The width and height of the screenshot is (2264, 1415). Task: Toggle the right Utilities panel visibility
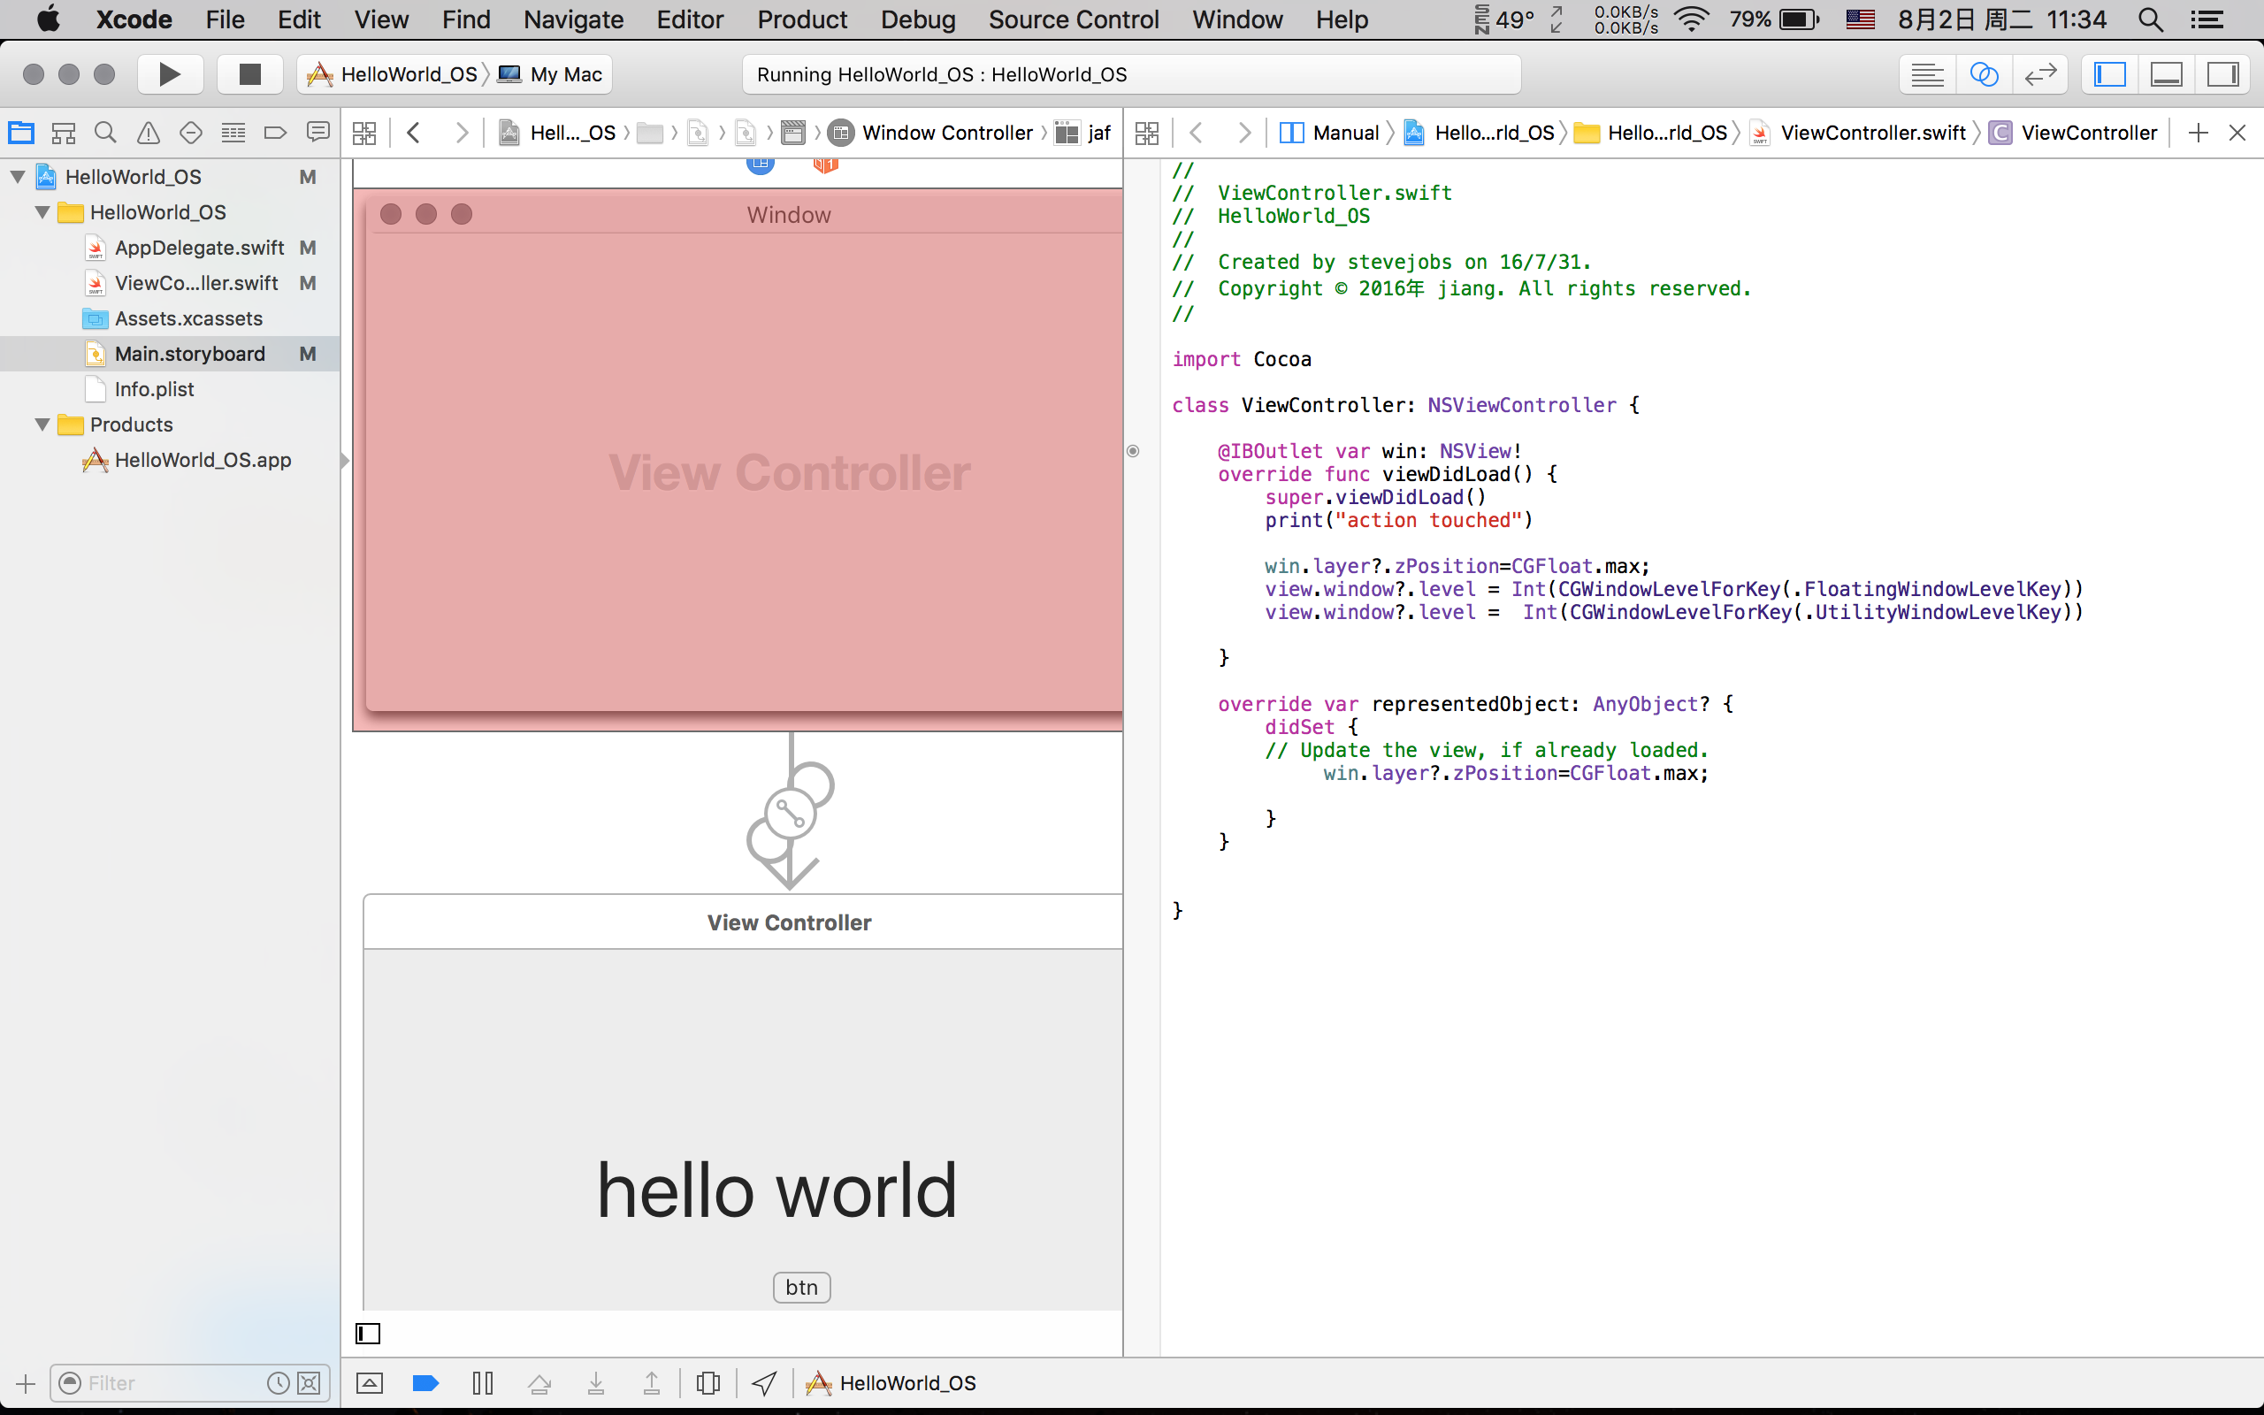[2222, 75]
